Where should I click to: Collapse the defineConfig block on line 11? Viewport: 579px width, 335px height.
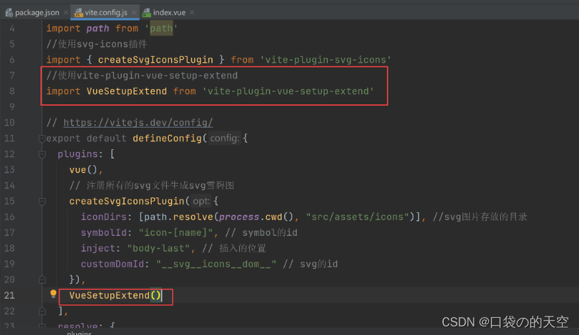(x=42, y=139)
